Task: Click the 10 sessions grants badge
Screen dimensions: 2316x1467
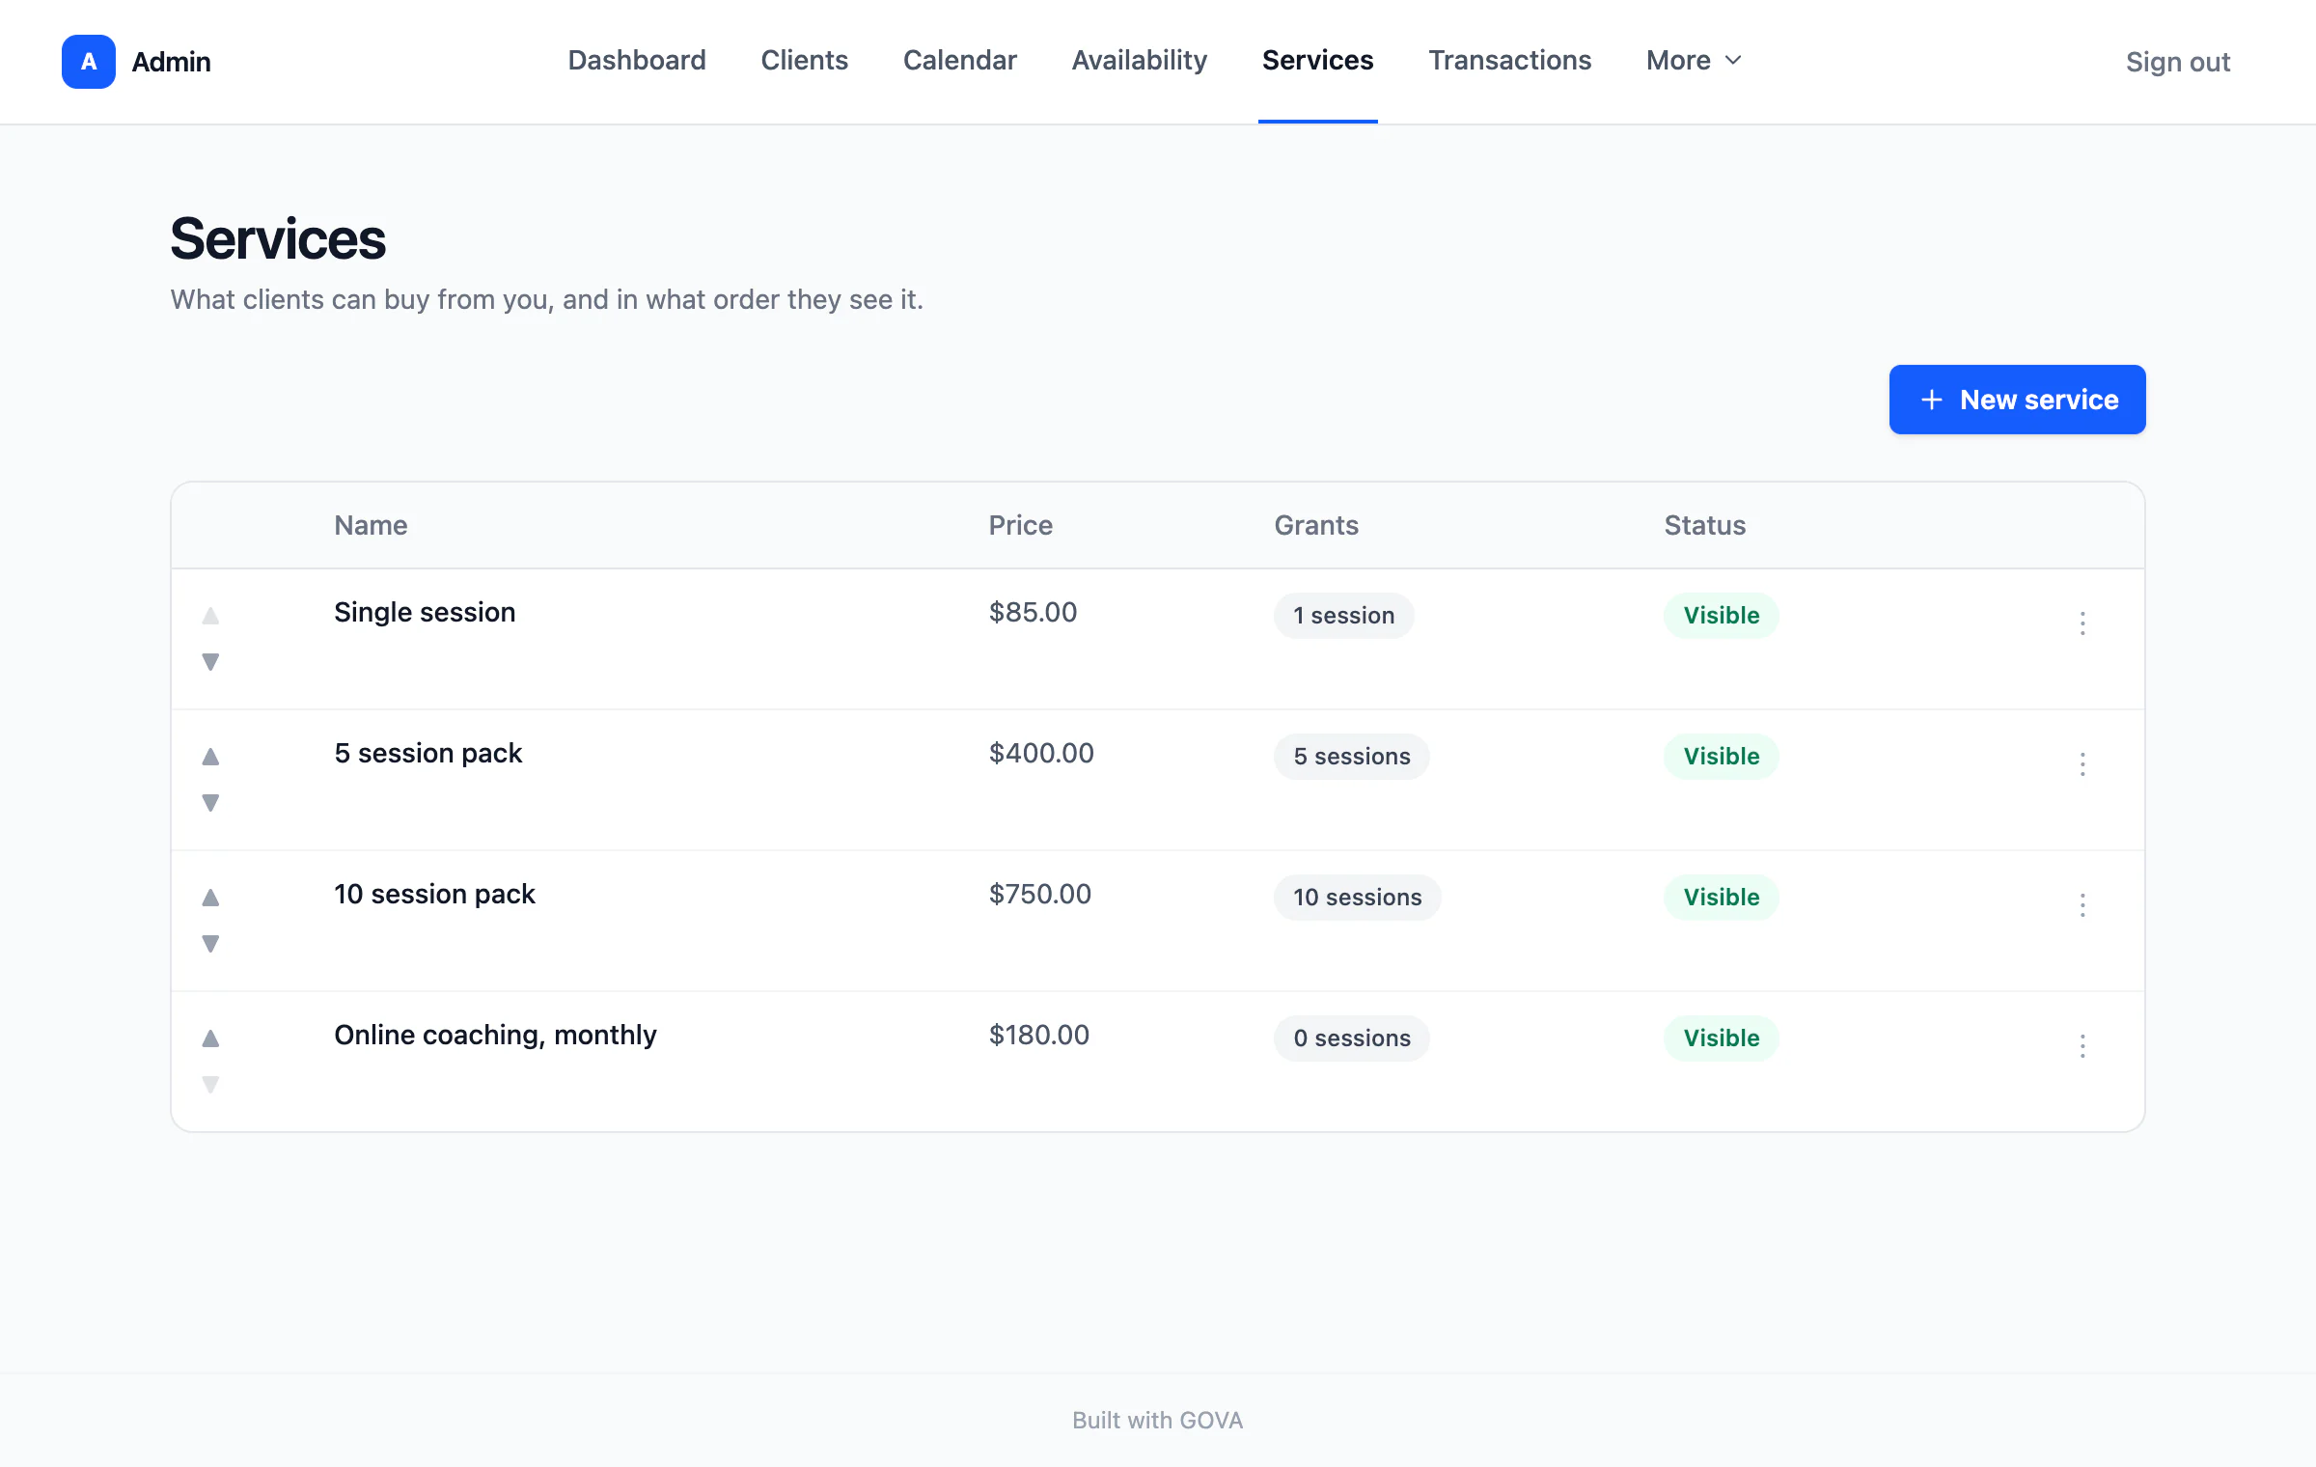Action: coord(1357,898)
